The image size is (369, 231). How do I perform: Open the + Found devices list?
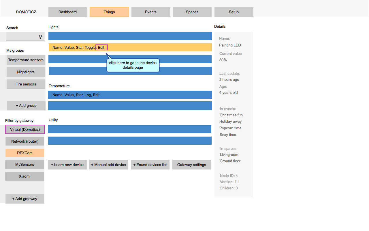tap(150, 165)
